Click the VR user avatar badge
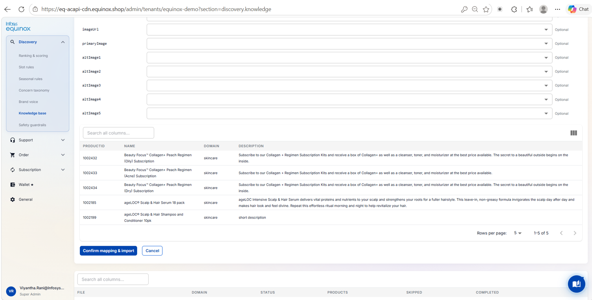Image resolution: width=592 pixels, height=300 pixels. [x=11, y=291]
